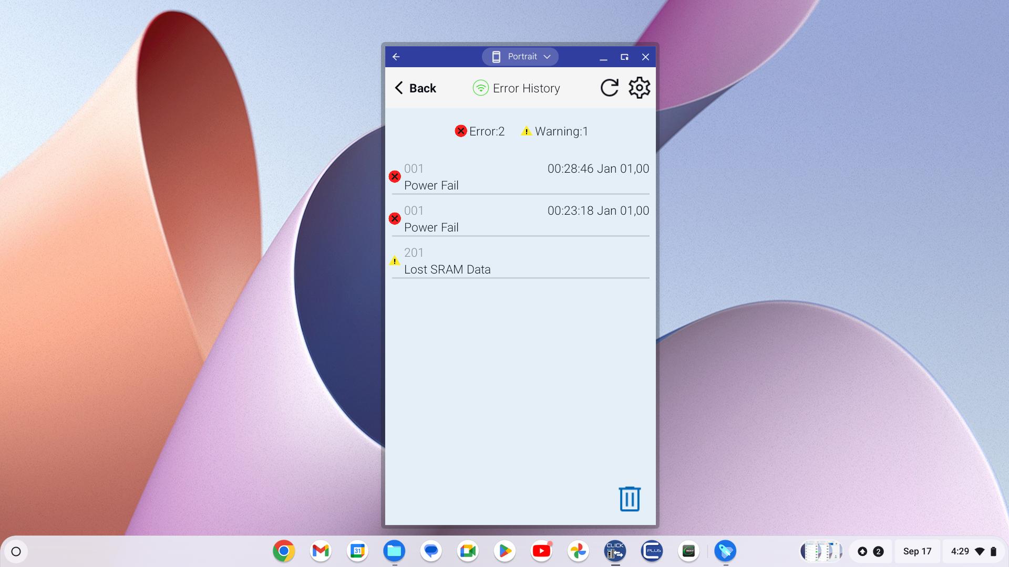This screenshot has width=1009, height=567.
Task: Open Messages from the shelf
Action: coord(431,551)
